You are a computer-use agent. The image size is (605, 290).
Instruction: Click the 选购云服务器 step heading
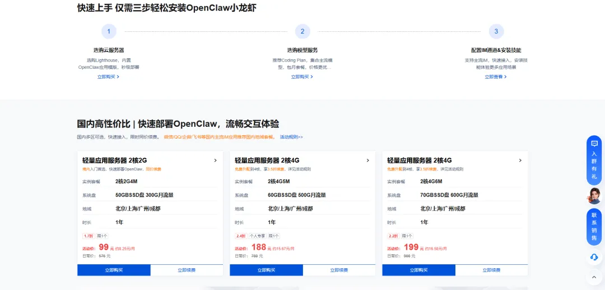109,50
